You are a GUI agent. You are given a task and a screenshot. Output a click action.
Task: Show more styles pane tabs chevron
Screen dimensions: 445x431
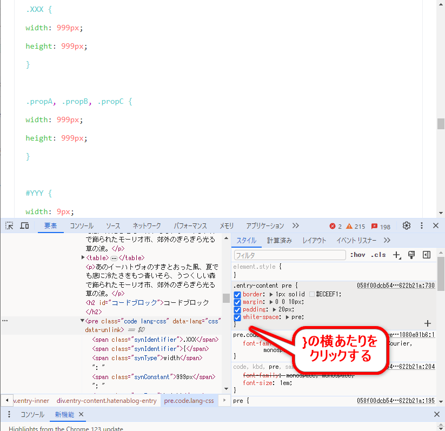coord(387,240)
